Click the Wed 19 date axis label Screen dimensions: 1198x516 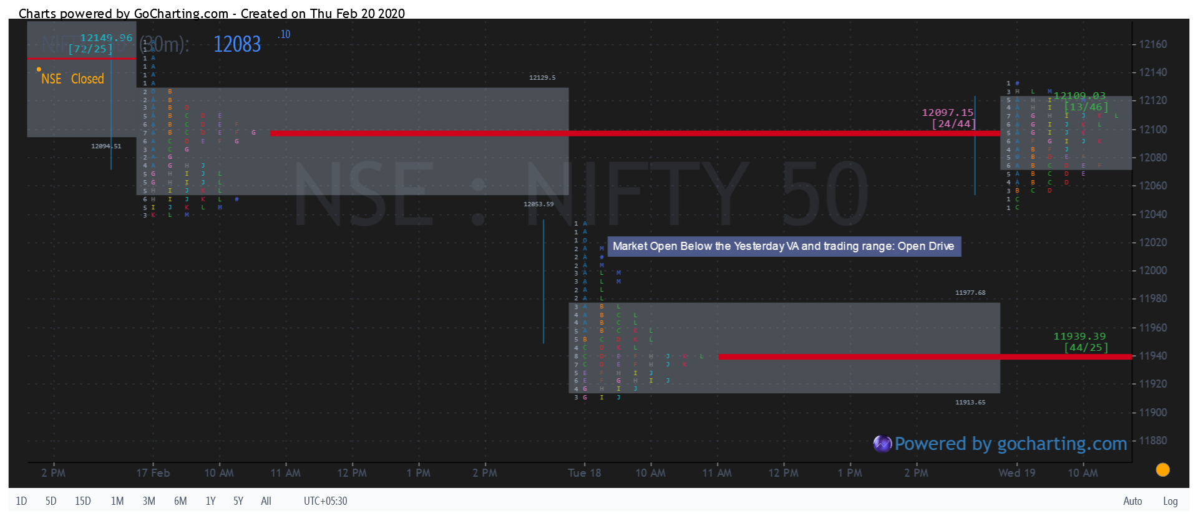click(x=1017, y=473)
